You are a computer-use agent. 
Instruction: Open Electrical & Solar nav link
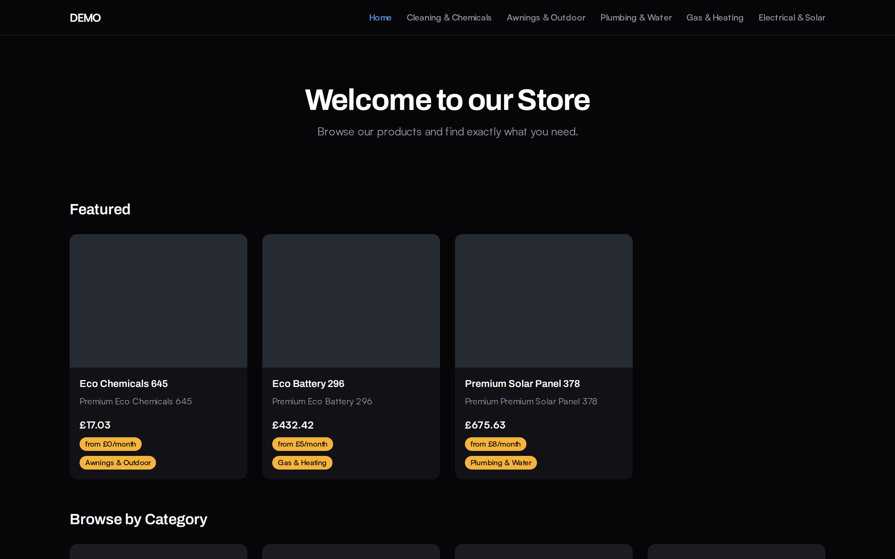point(792,17)
